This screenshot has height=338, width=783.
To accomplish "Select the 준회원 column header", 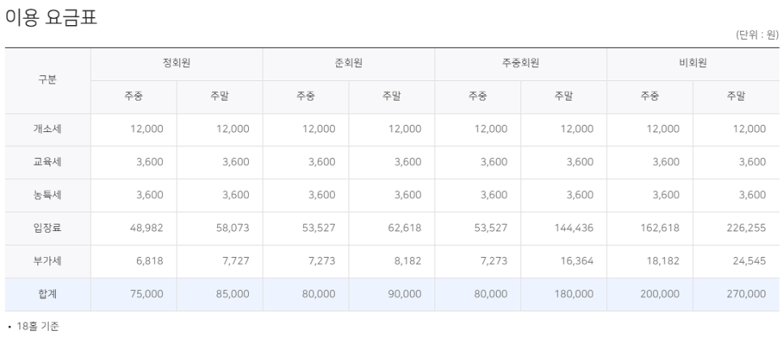I will 349,64.
